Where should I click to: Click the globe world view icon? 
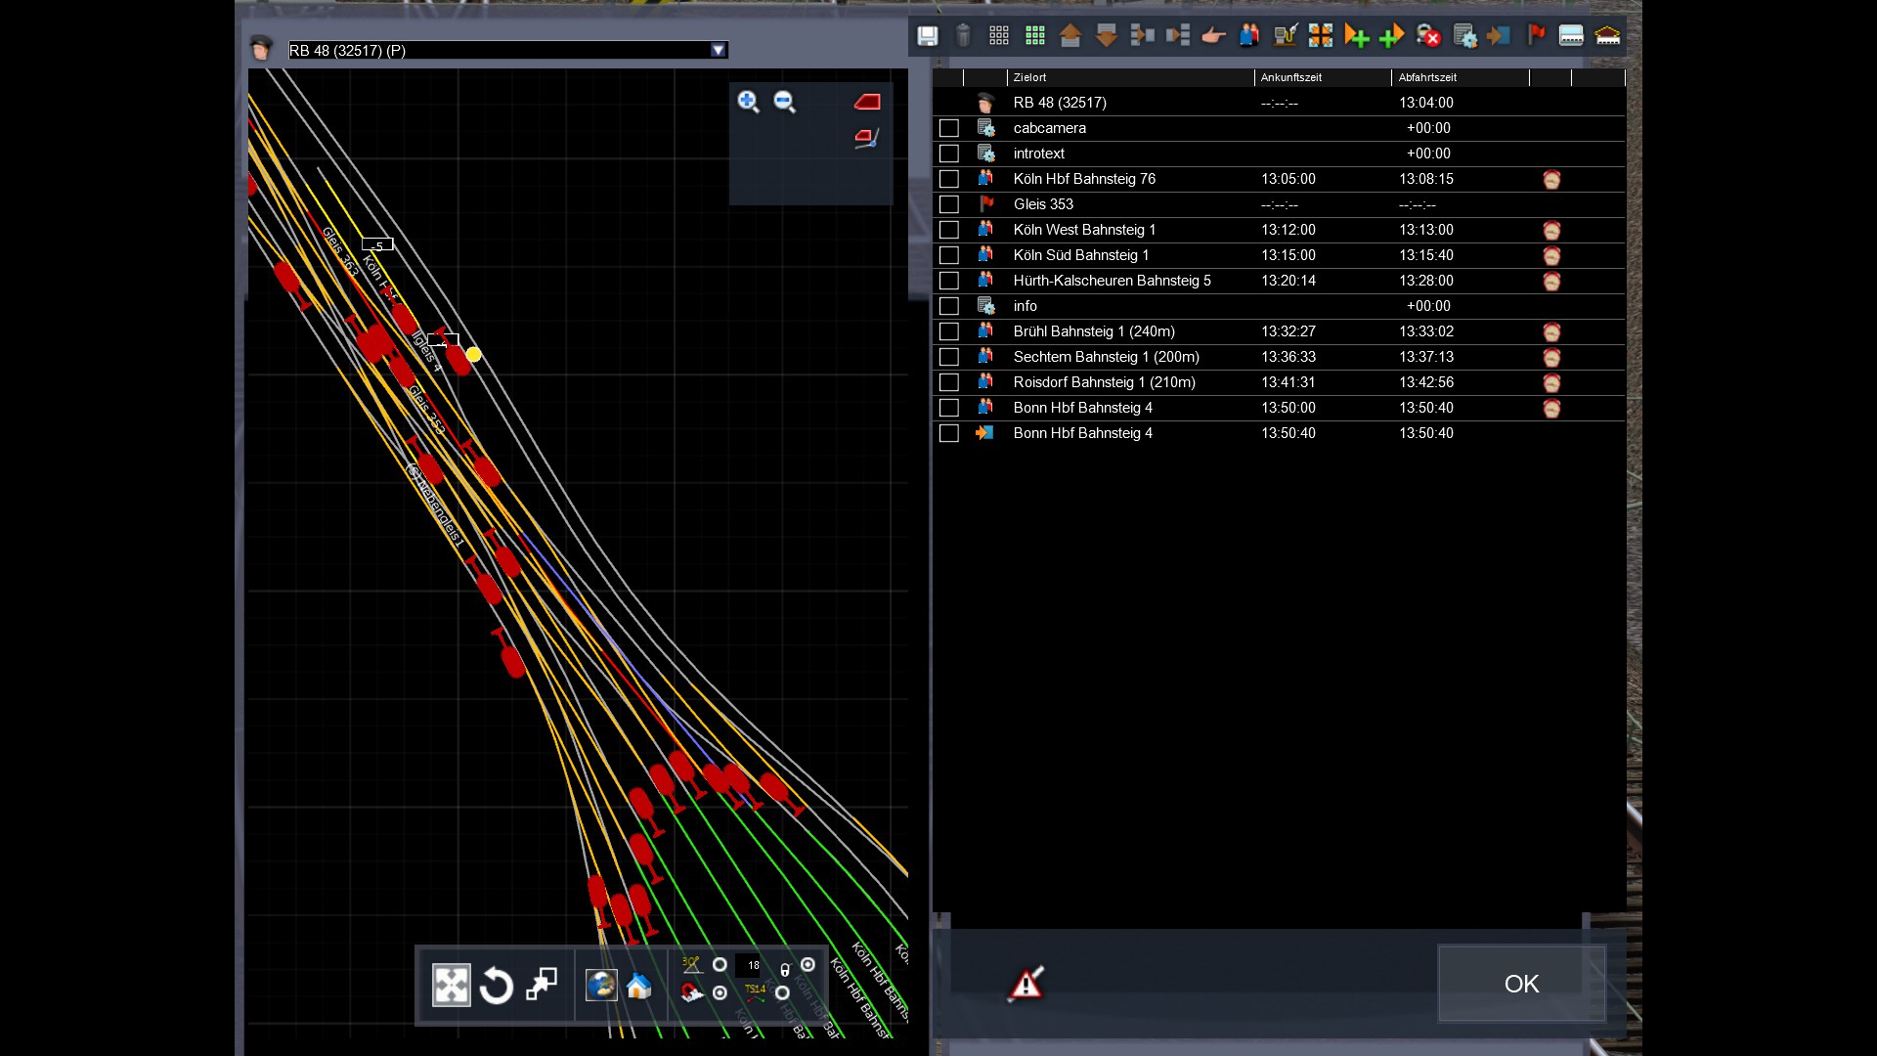pyautogui.click(x=601, y=986)
